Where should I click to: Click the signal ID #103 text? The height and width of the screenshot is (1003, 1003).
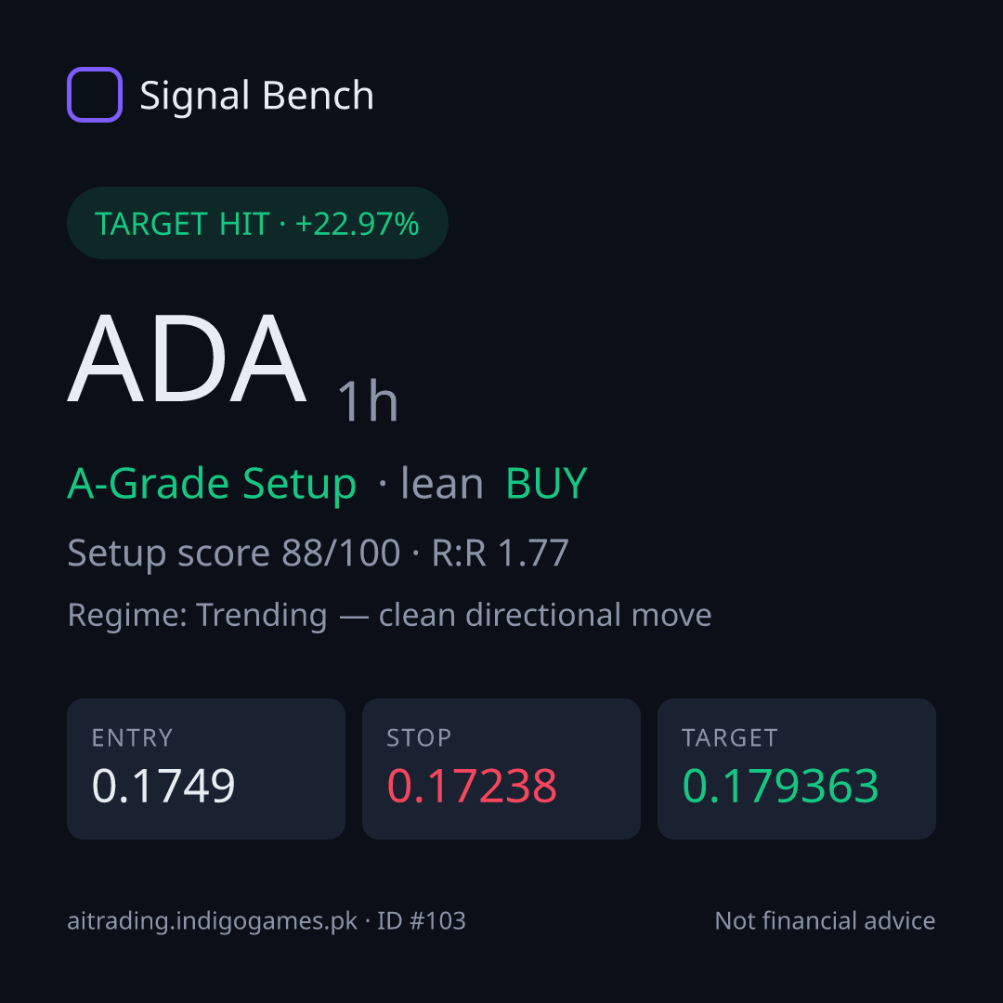point(421,921)
